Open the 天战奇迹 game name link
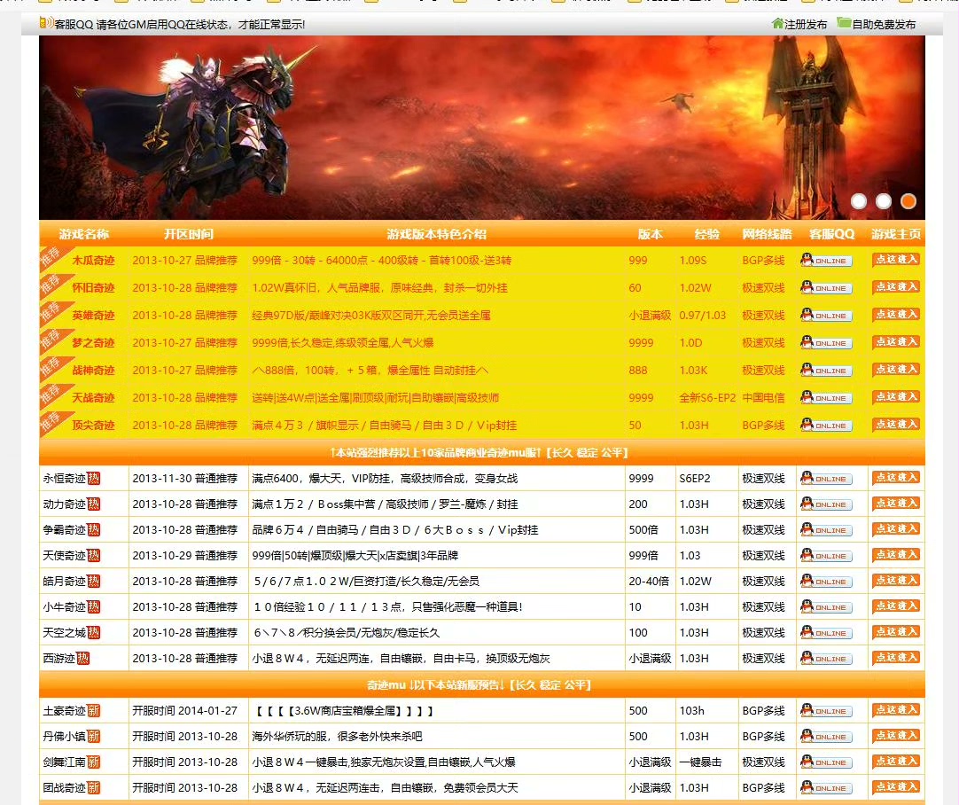Viewport: 959px width, 805px height. click(x=94, y=398)
